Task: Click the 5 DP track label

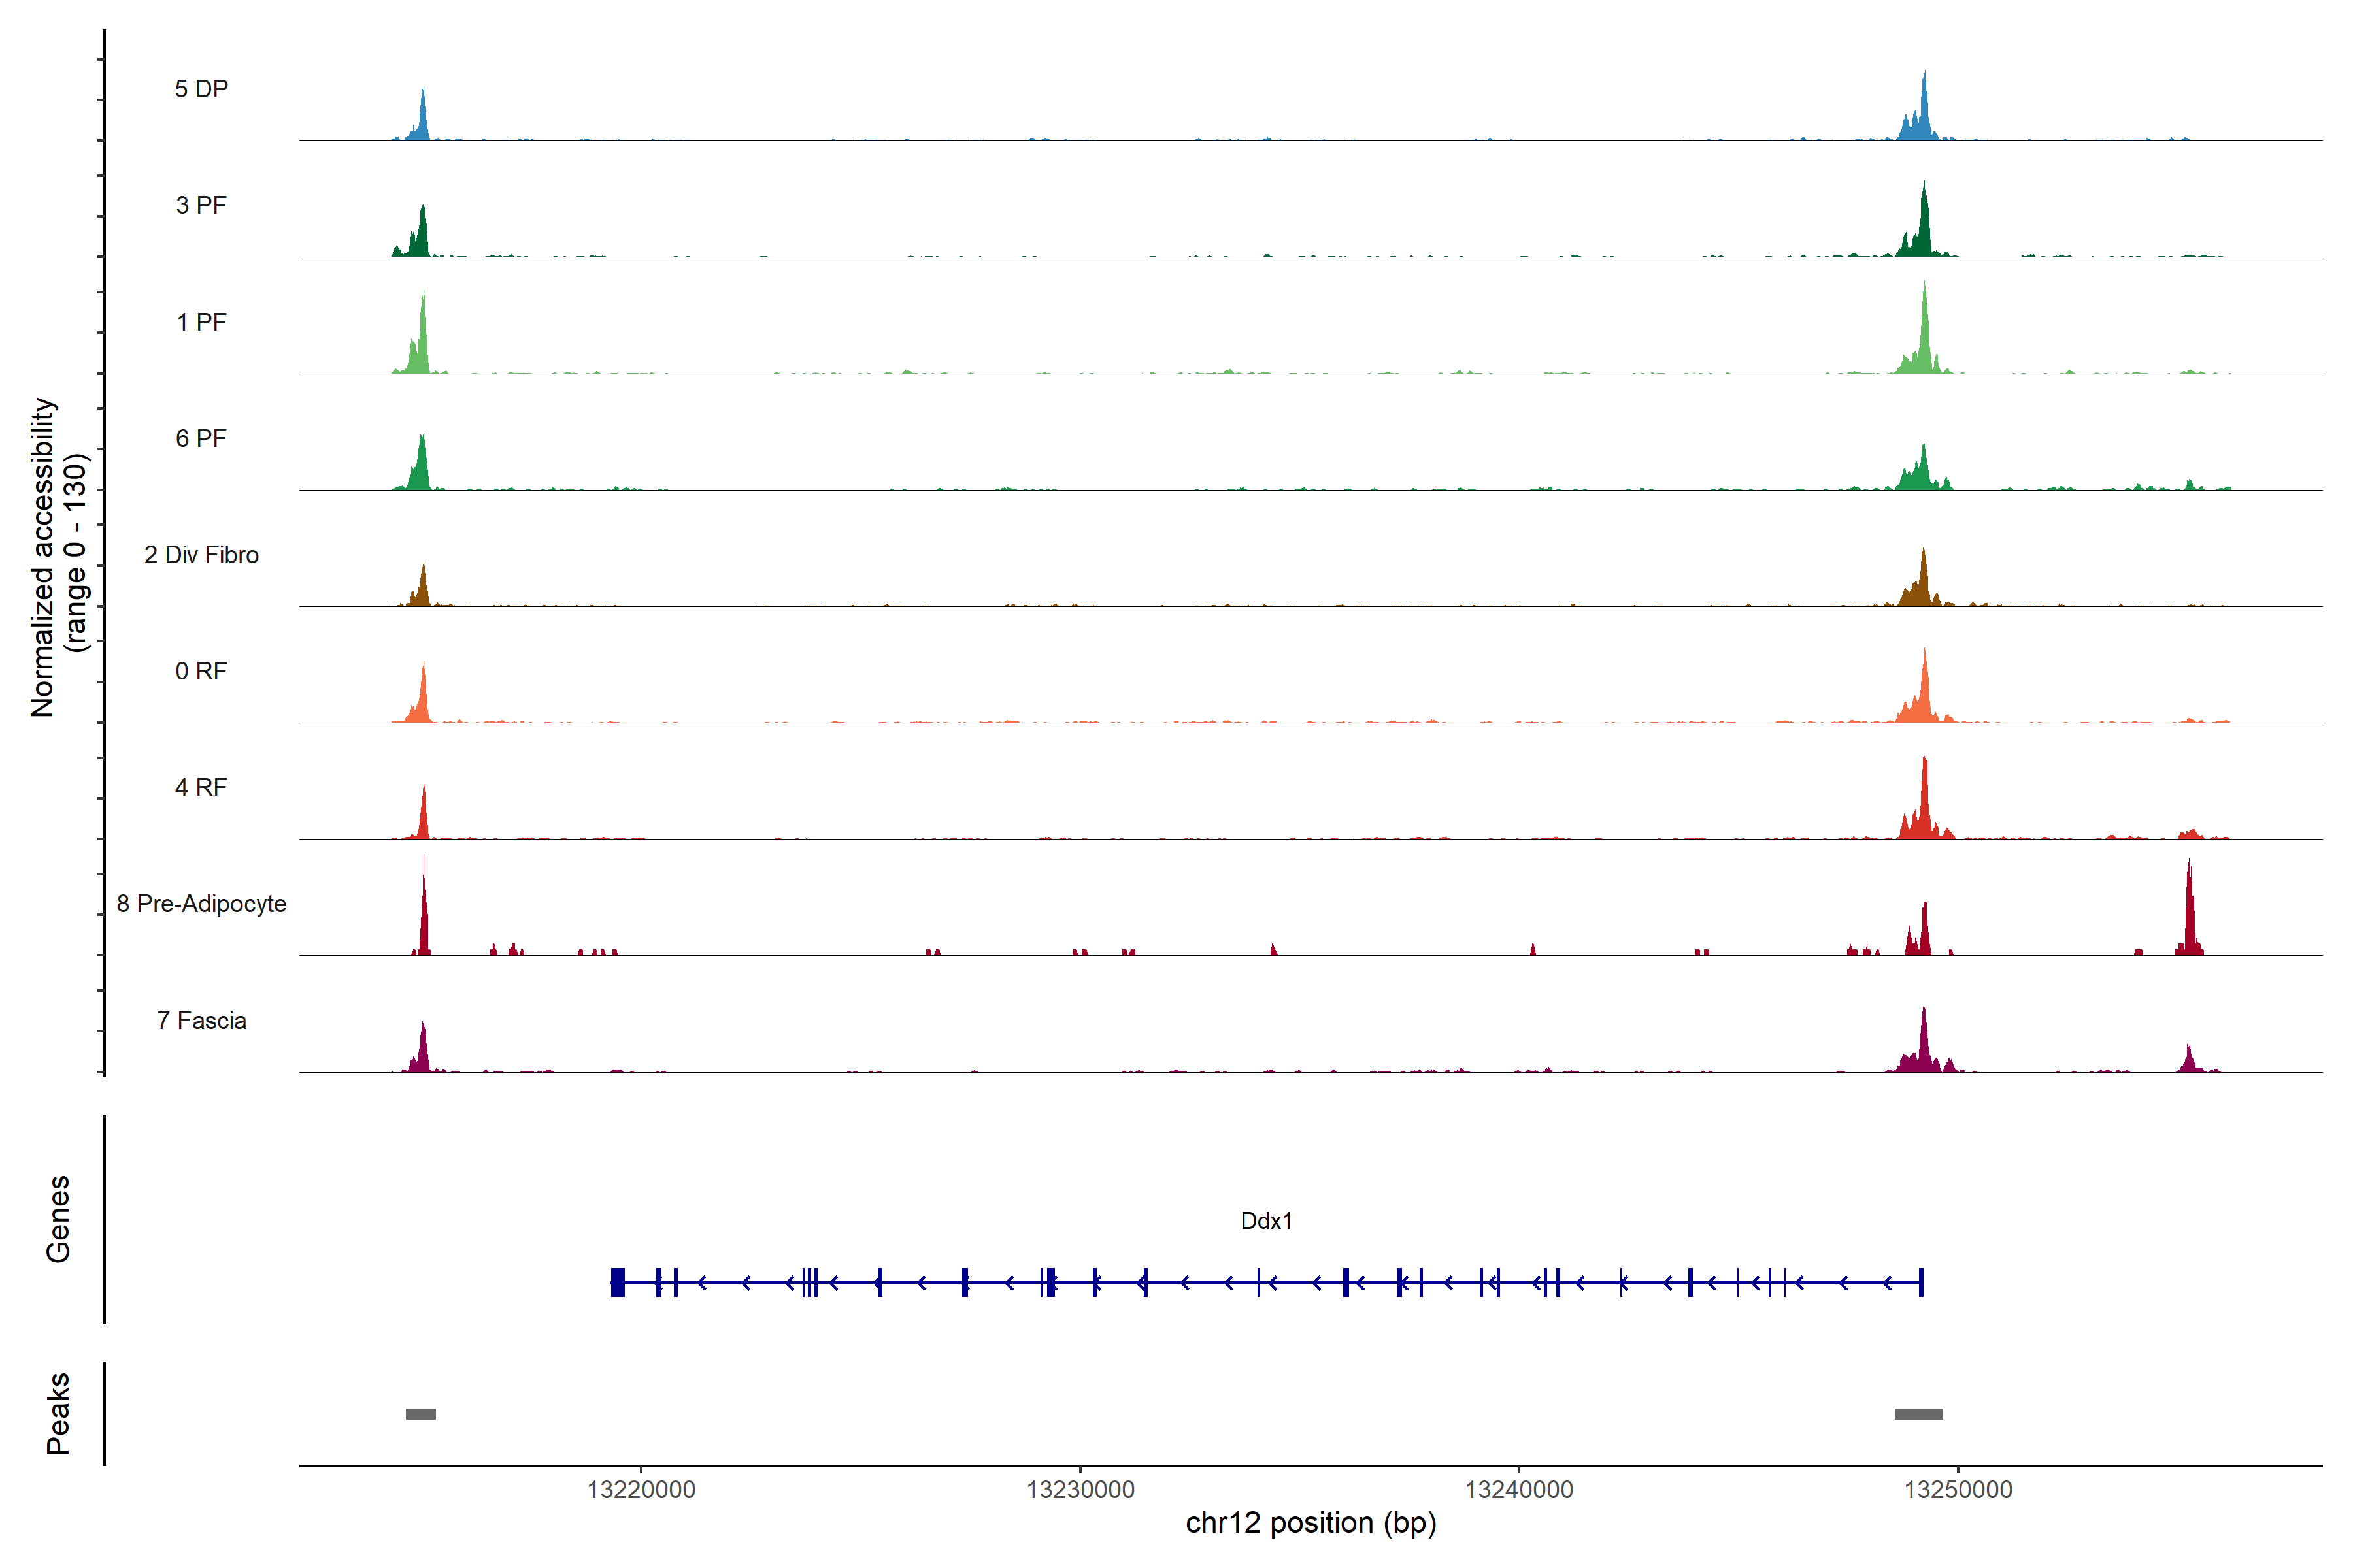Action: point(201,89)
